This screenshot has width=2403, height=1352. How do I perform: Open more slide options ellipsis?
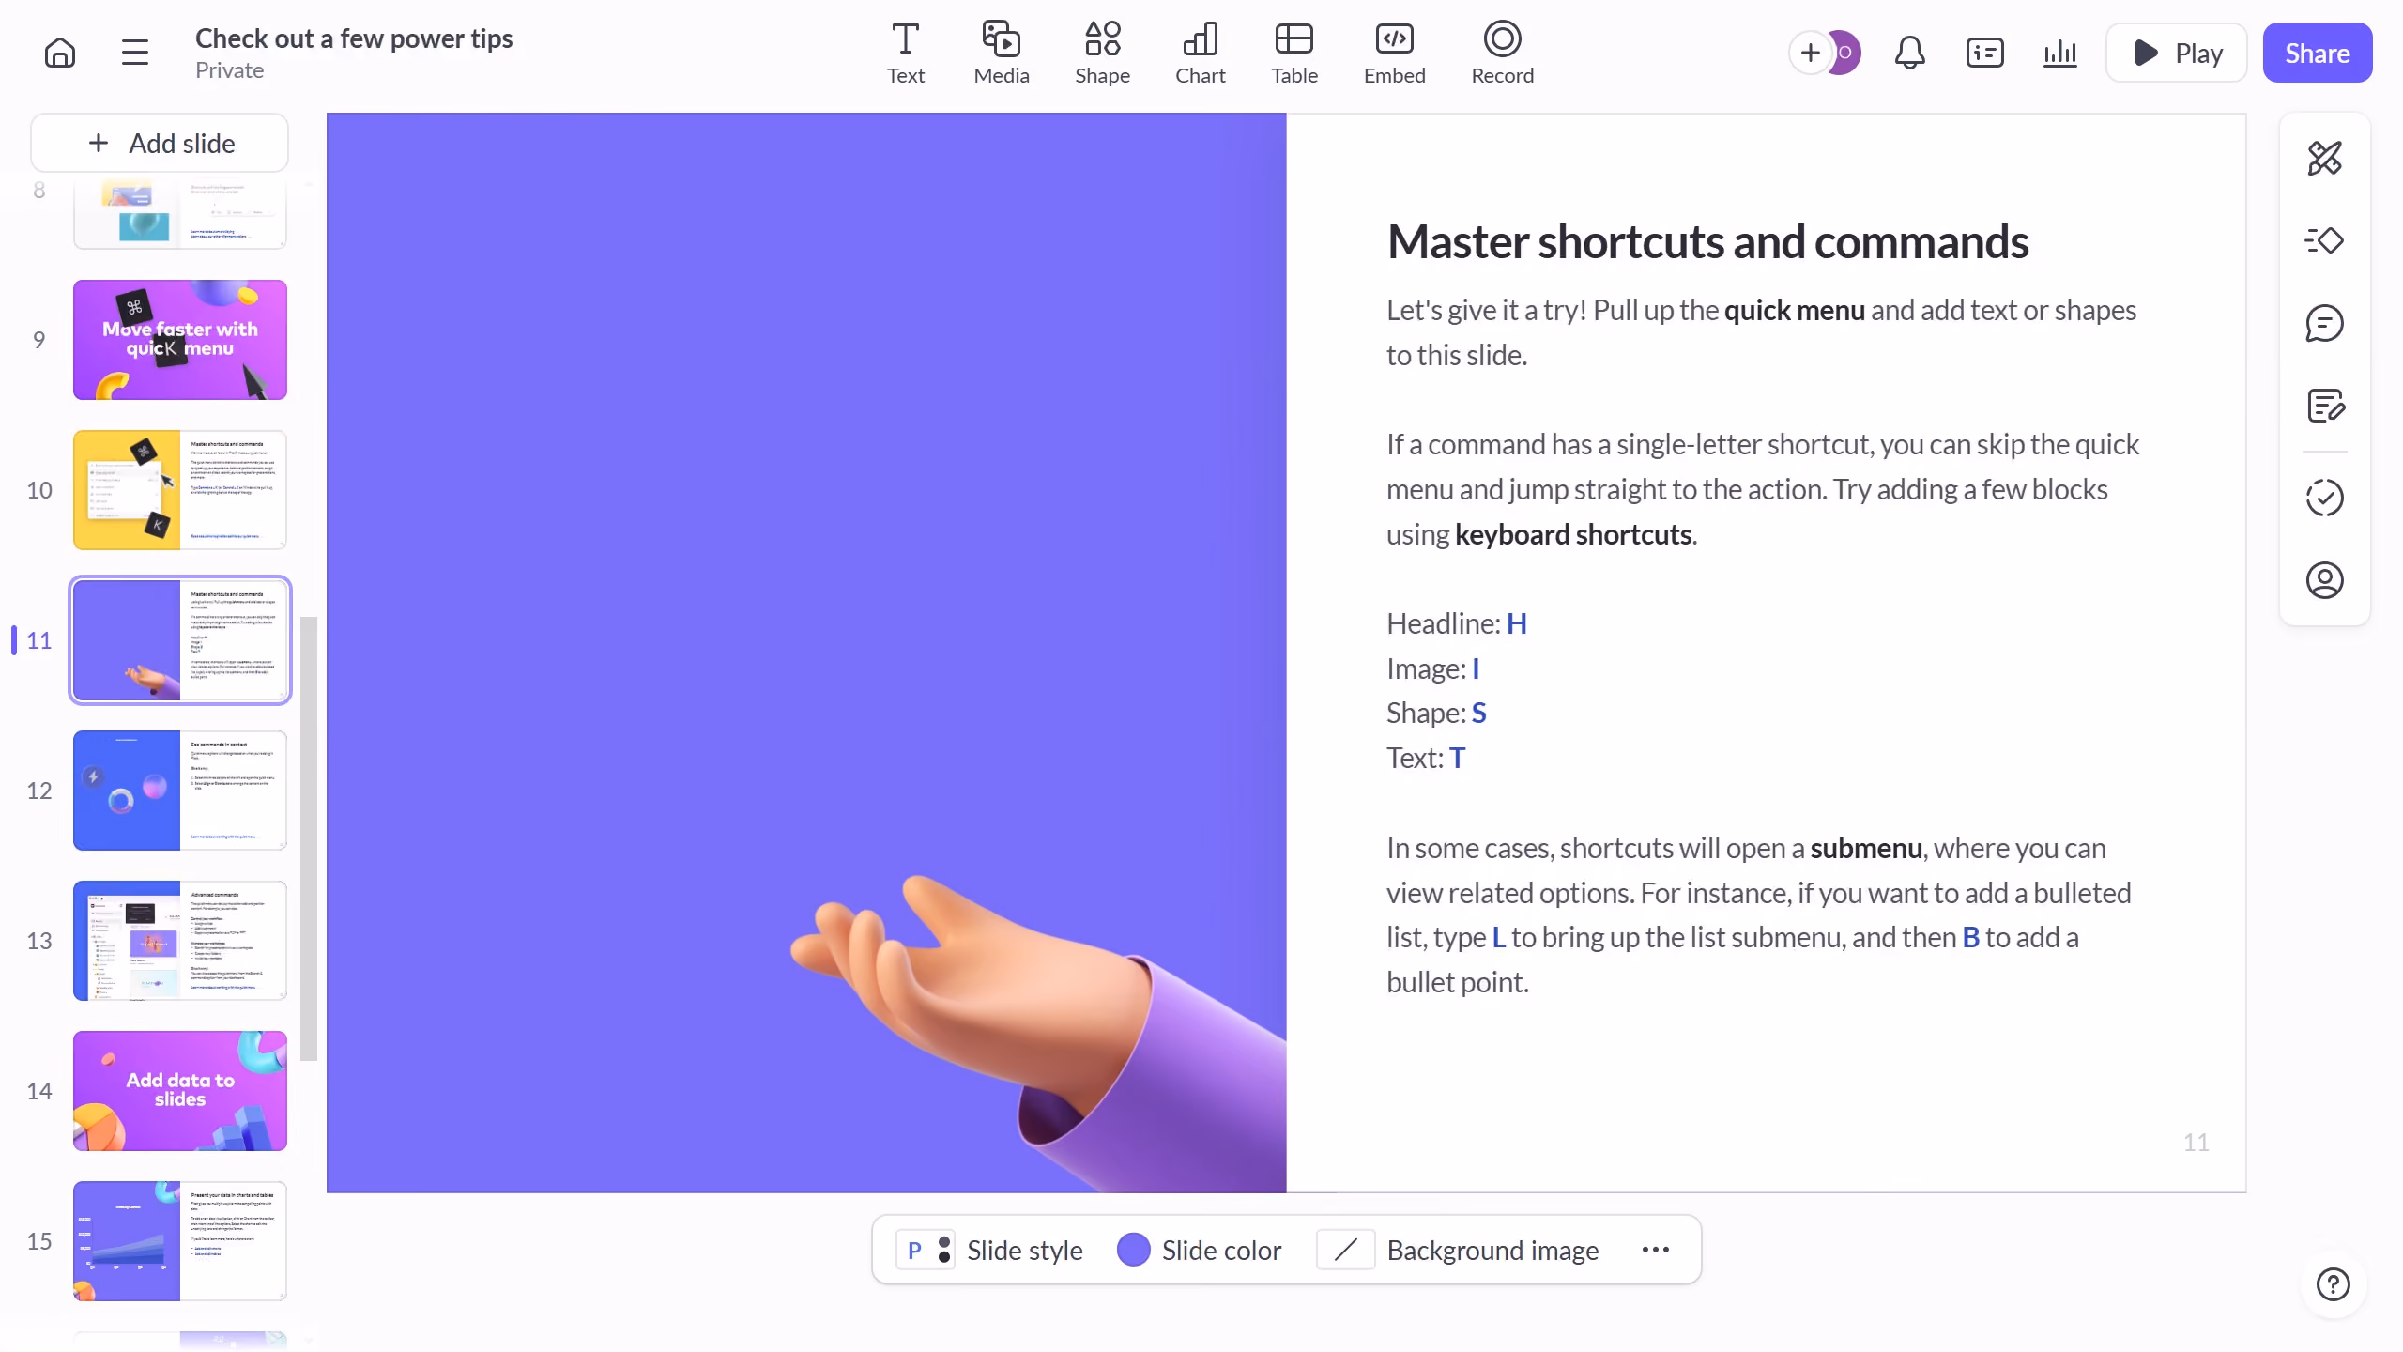click(1656, 1250)
